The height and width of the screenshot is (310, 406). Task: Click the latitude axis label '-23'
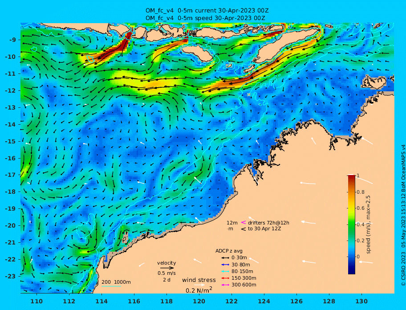click(11, 276)
